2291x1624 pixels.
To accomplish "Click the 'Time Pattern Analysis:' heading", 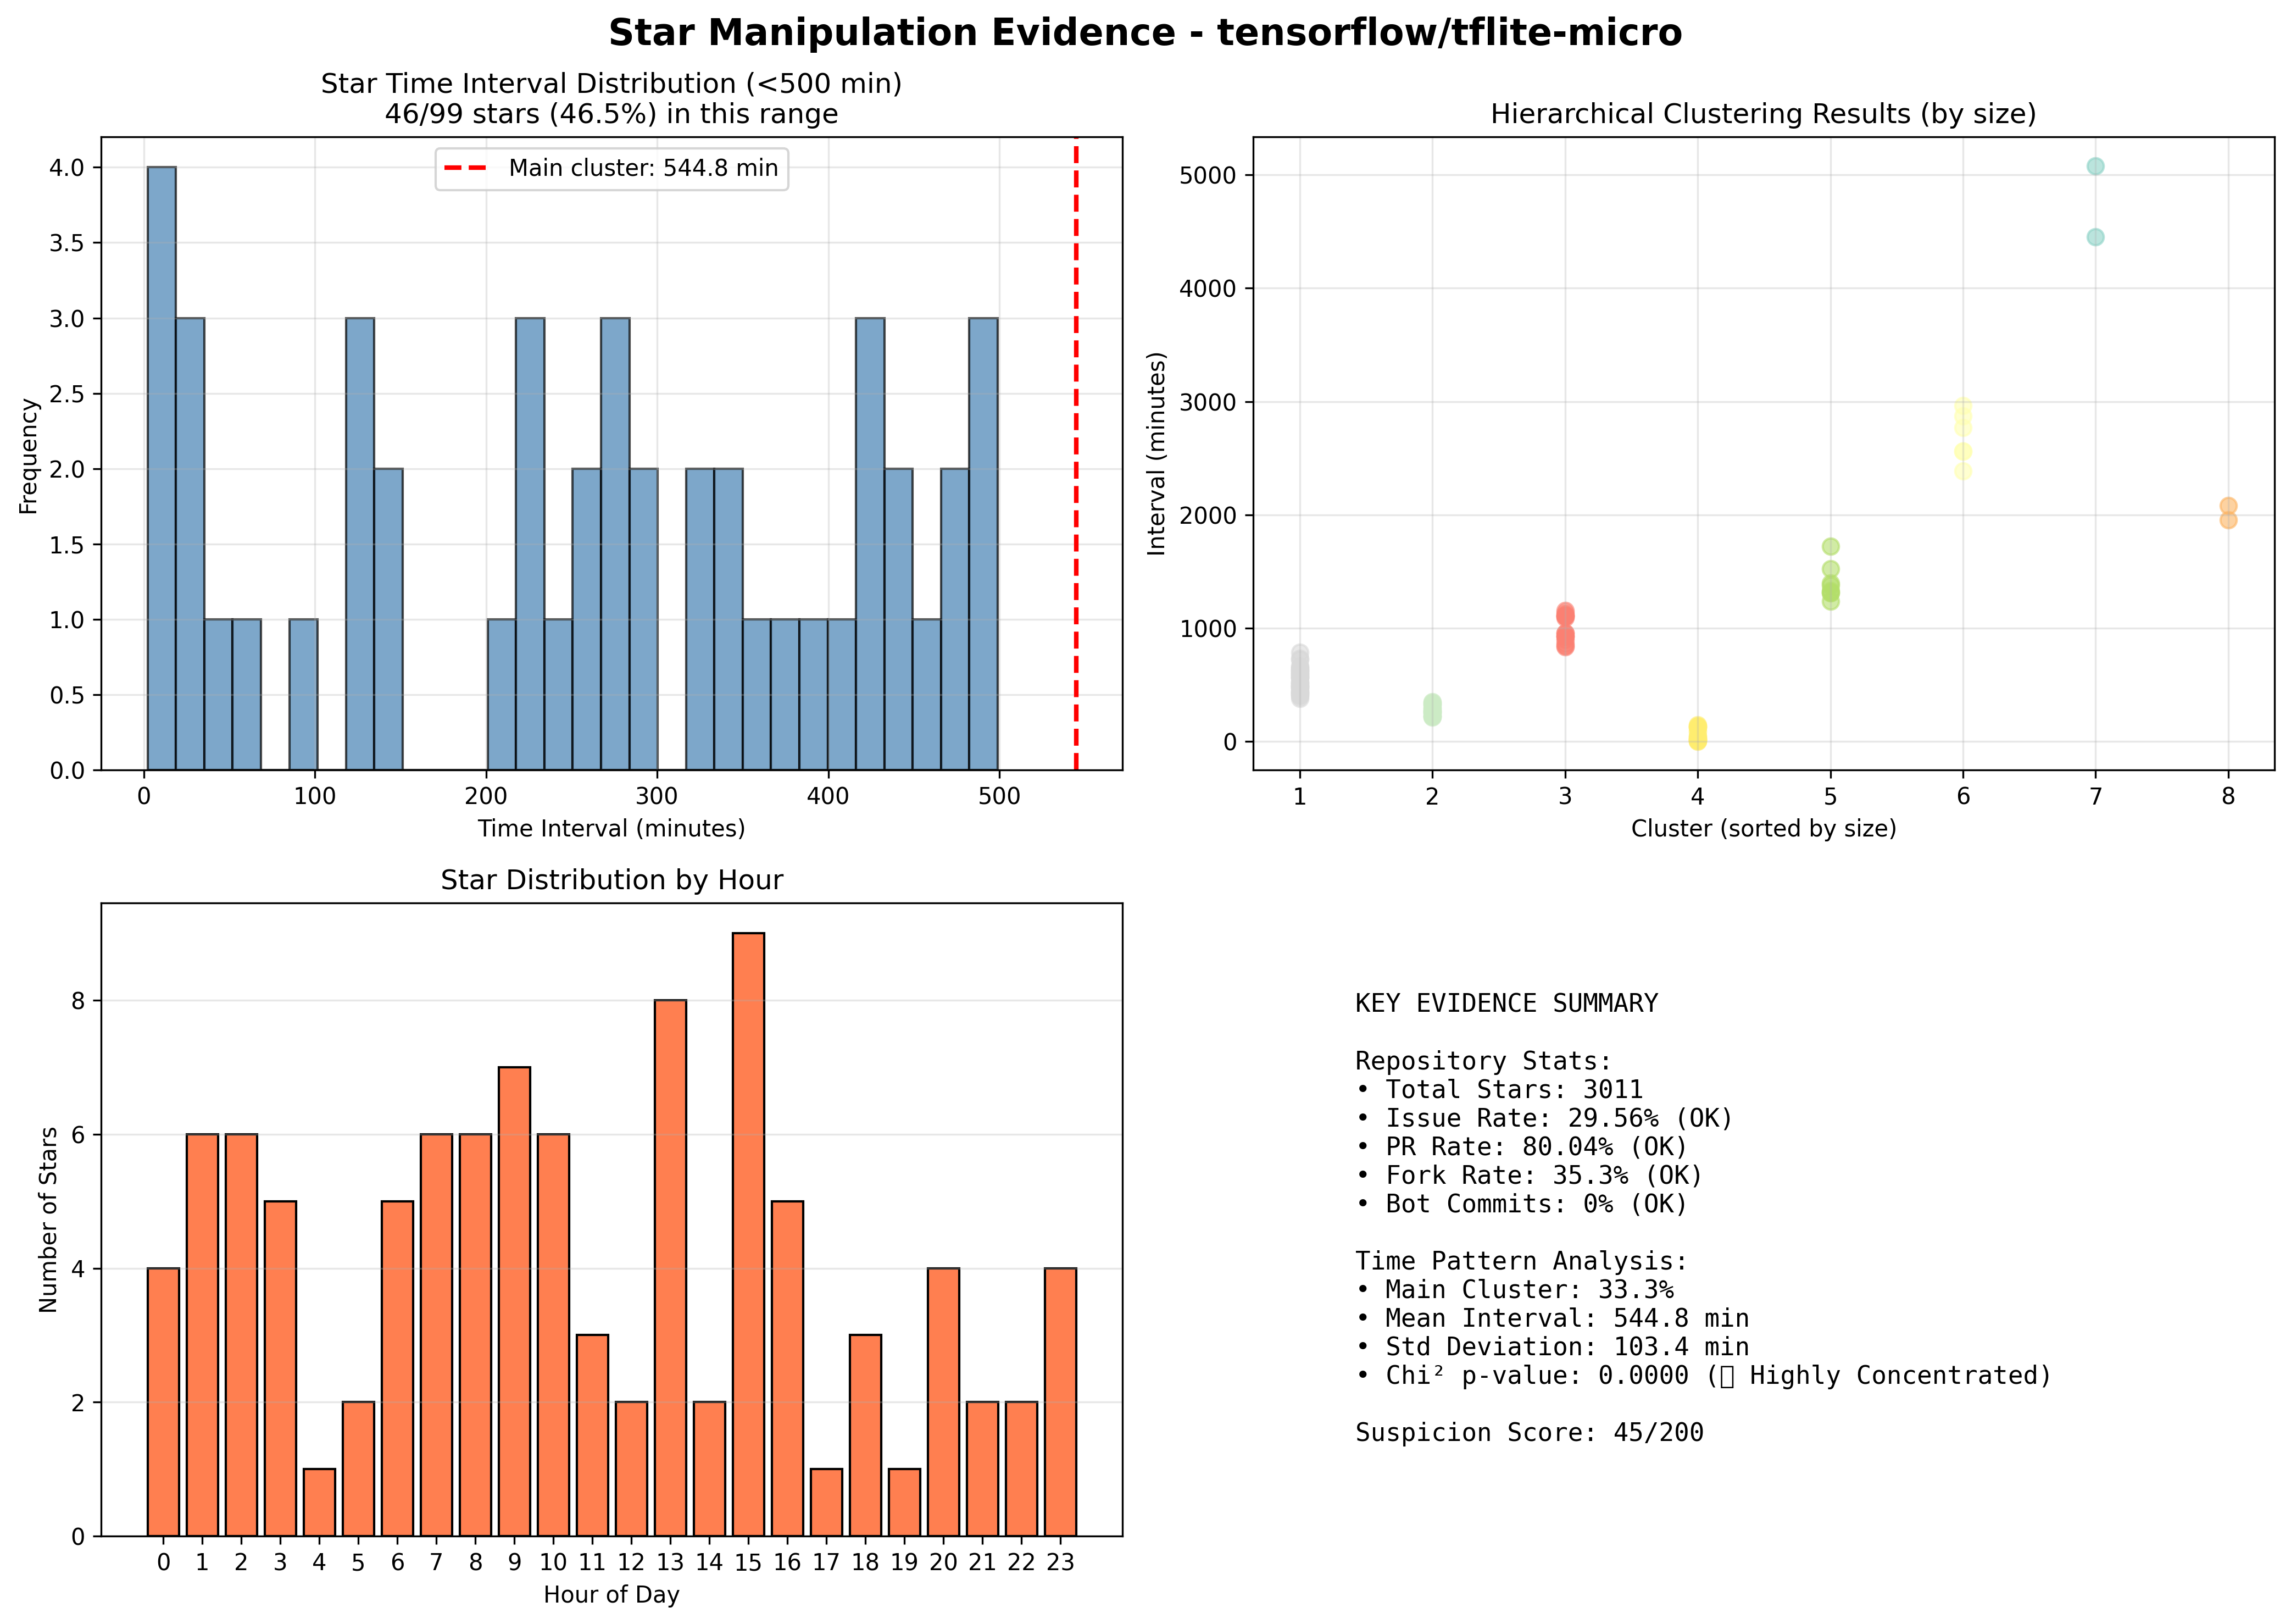I will 1521,1261.
